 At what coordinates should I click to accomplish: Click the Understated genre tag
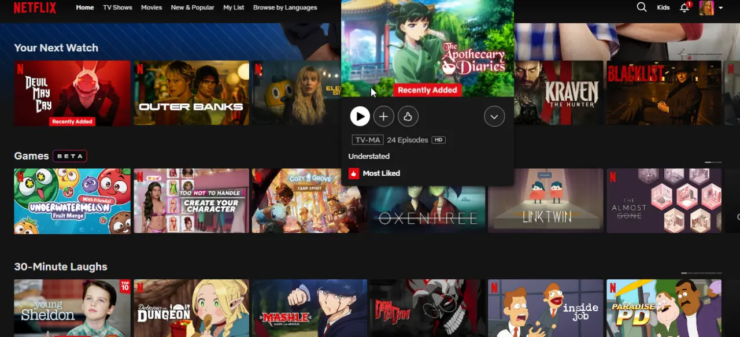click(369, 157)
